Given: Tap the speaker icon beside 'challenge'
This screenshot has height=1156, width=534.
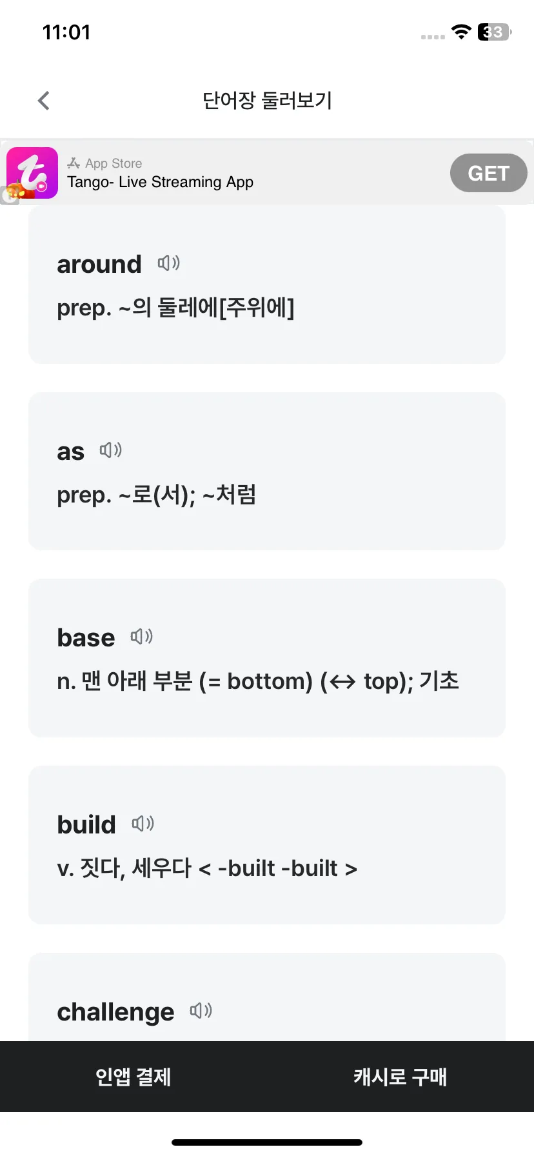Looking at the screenshot, I should click(x=201, y=1010).
